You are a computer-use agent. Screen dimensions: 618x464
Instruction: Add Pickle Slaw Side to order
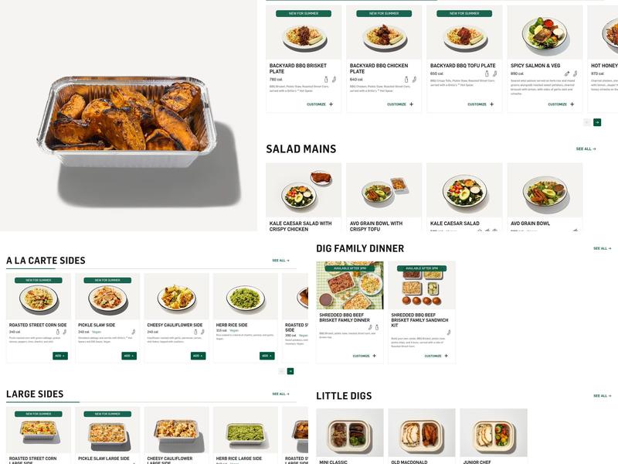click(129, 356)
